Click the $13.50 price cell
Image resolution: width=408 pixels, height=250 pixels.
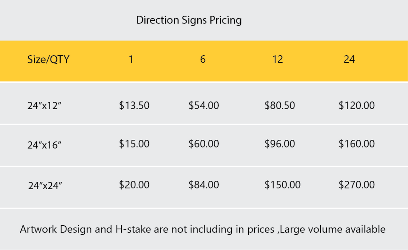coord(134,105)
